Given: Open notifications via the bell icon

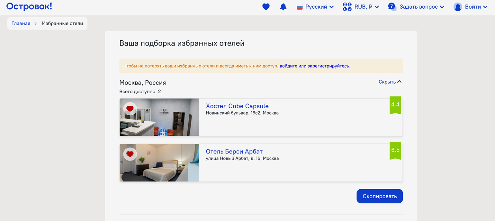Looking at the screenshot, I should coord(283,7).
